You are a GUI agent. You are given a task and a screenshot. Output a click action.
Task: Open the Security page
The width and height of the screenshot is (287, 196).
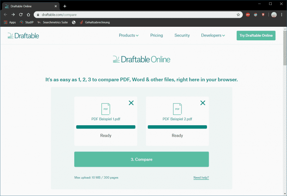coord(182,35)
